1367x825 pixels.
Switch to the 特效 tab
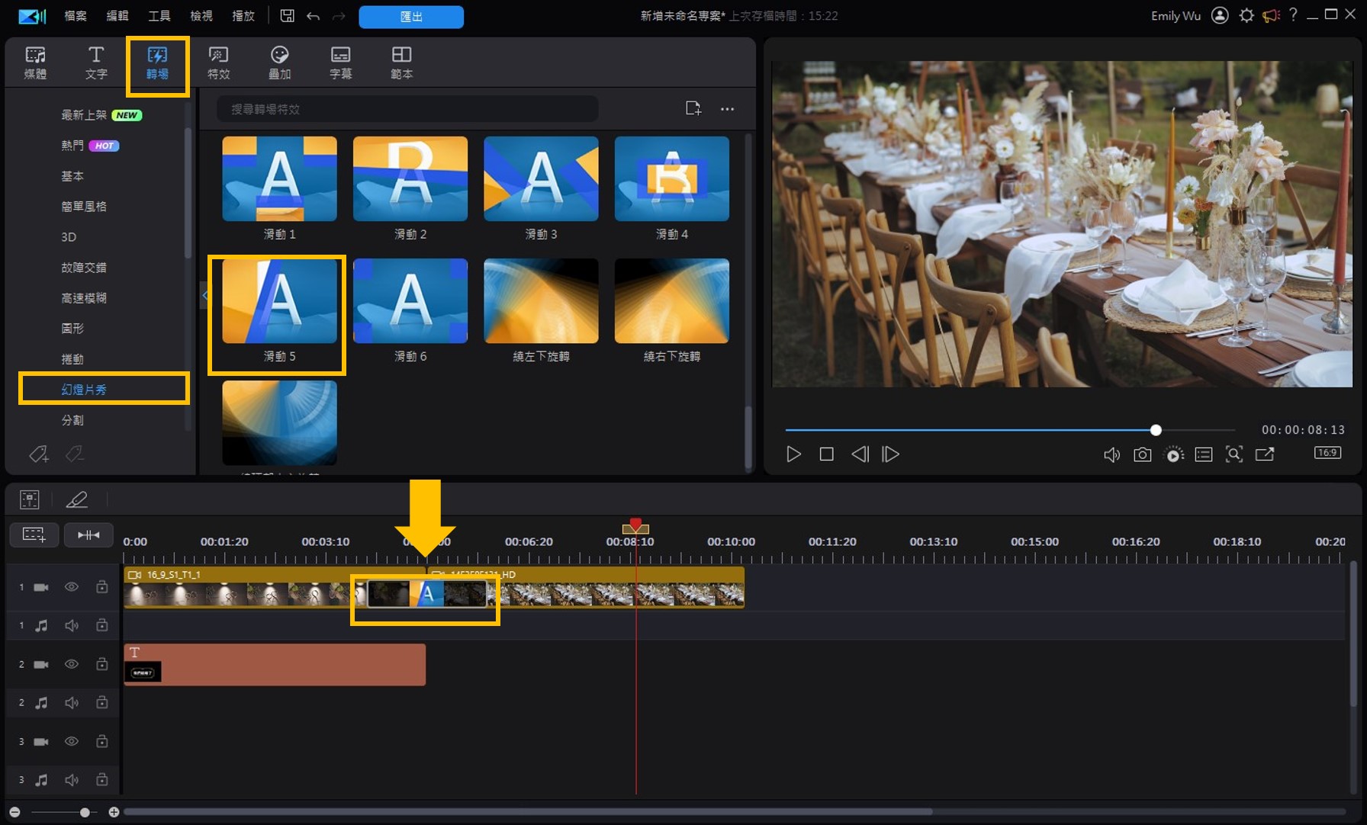pos(218,63)
